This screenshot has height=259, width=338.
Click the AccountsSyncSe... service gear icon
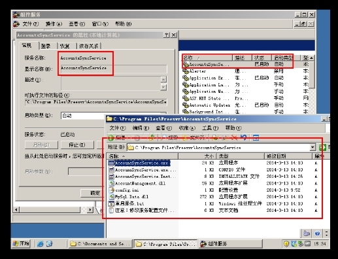tap(186, 64)
